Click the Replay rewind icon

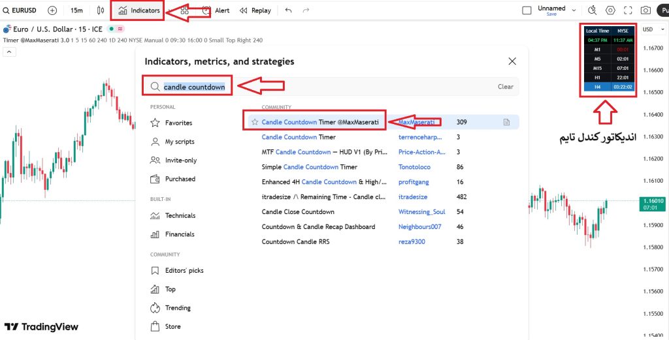(243, 10)
